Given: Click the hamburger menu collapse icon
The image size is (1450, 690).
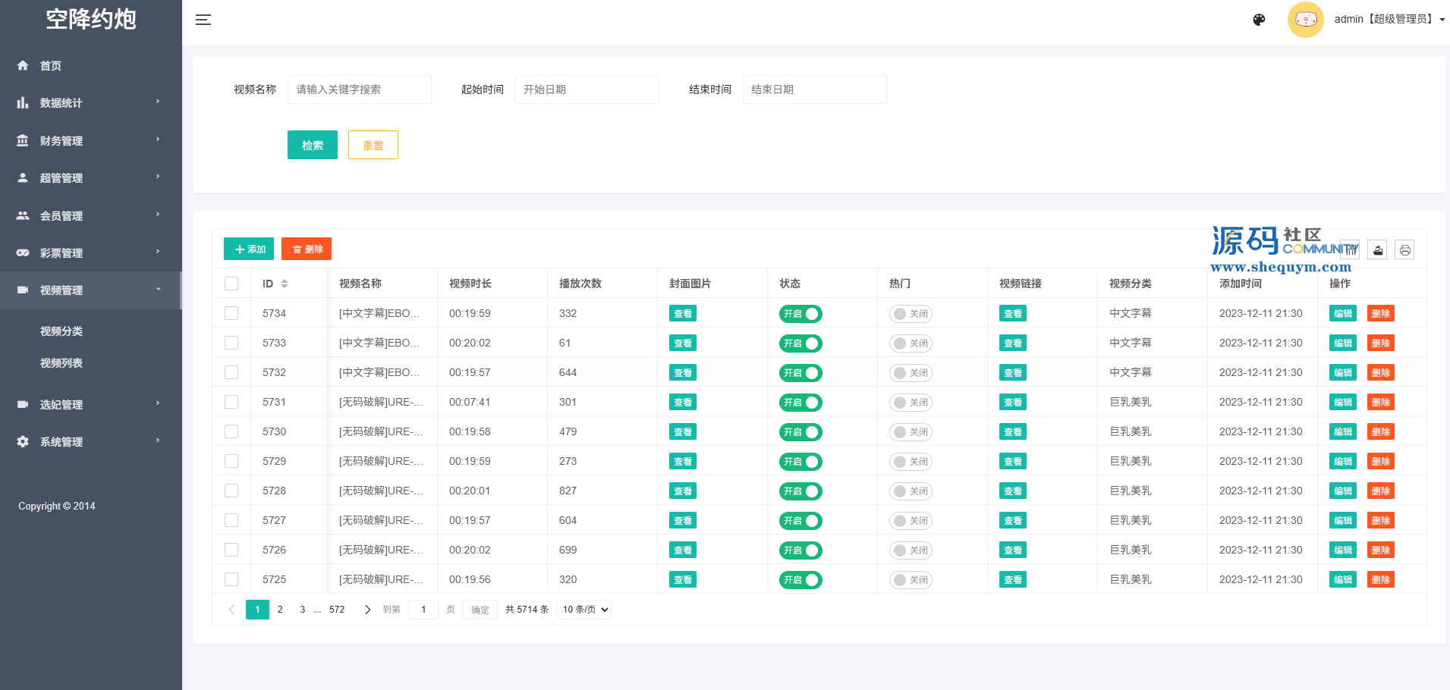Looking at the screenshot, I should click(x=203, y=20).
